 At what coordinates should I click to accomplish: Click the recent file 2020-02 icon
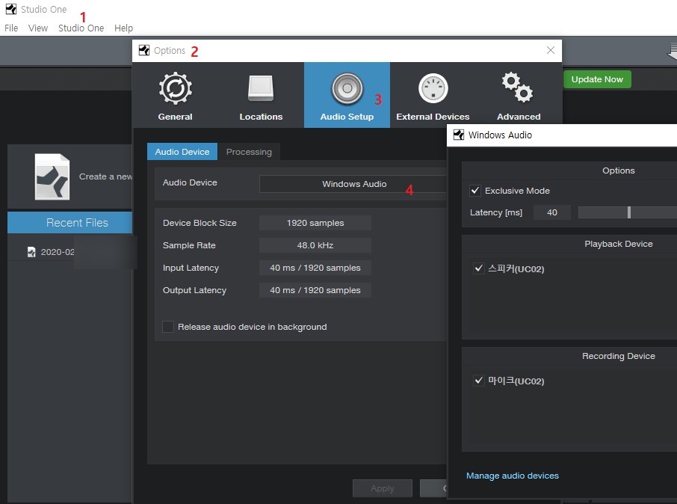pos(31,252)
